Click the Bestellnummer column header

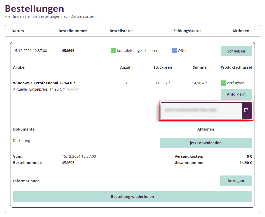73,31
